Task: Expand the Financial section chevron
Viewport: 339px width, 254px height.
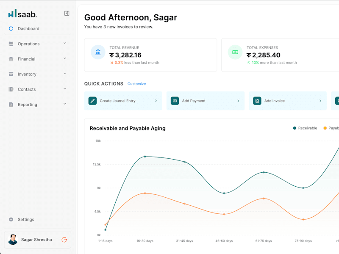Action: pyautogui.click(x=65, y=58)
